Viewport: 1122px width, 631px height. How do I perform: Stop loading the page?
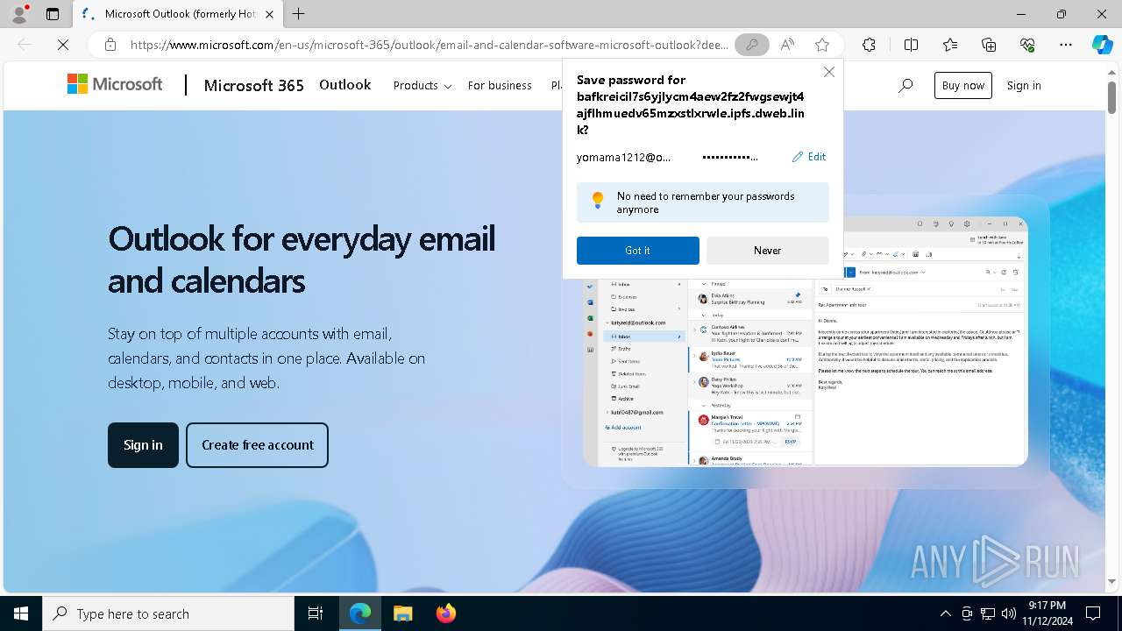click(x=63, y=45)
